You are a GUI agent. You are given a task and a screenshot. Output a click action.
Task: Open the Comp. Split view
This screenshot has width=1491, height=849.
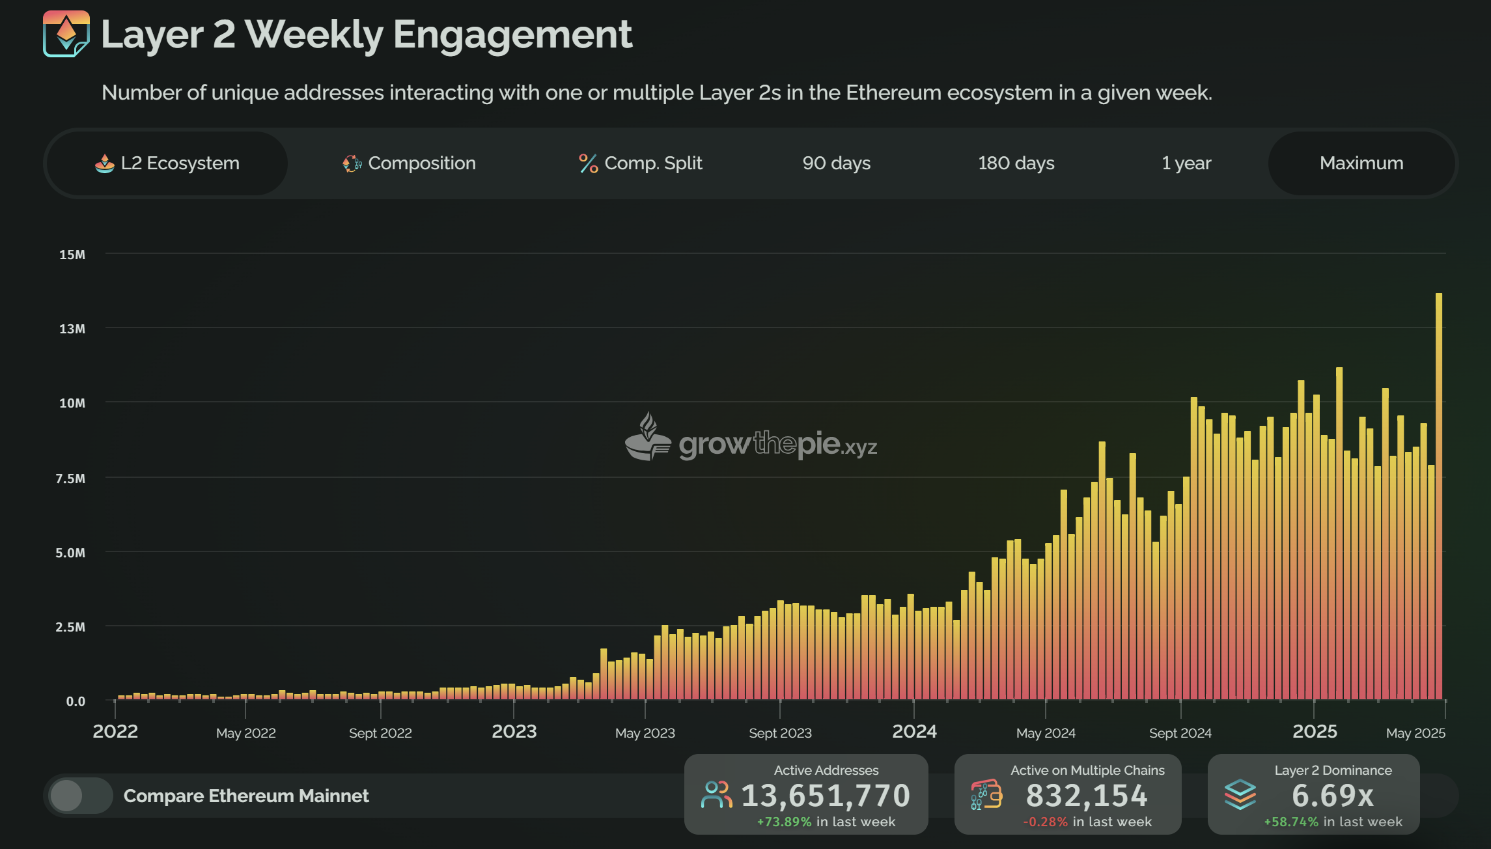652,163
